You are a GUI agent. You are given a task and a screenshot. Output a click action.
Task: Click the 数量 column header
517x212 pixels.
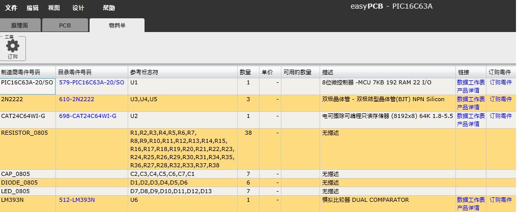click(x=248, y=72)
